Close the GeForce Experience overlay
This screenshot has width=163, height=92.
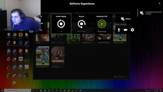point(160,3)
